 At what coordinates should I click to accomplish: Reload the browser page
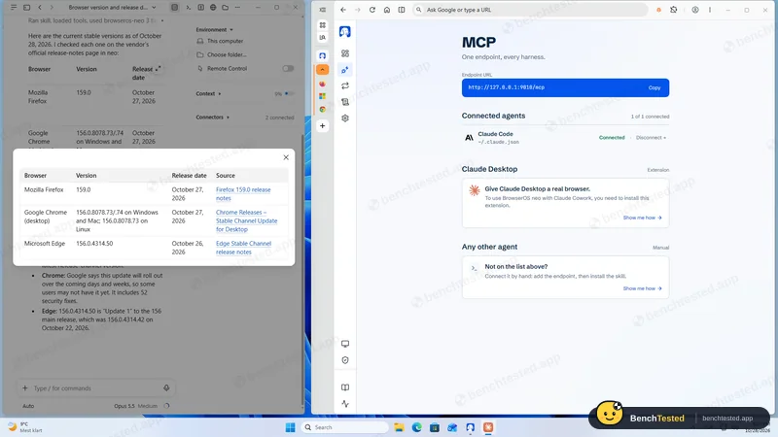point(372,10)
